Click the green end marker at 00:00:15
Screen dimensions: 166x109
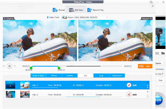59,68
